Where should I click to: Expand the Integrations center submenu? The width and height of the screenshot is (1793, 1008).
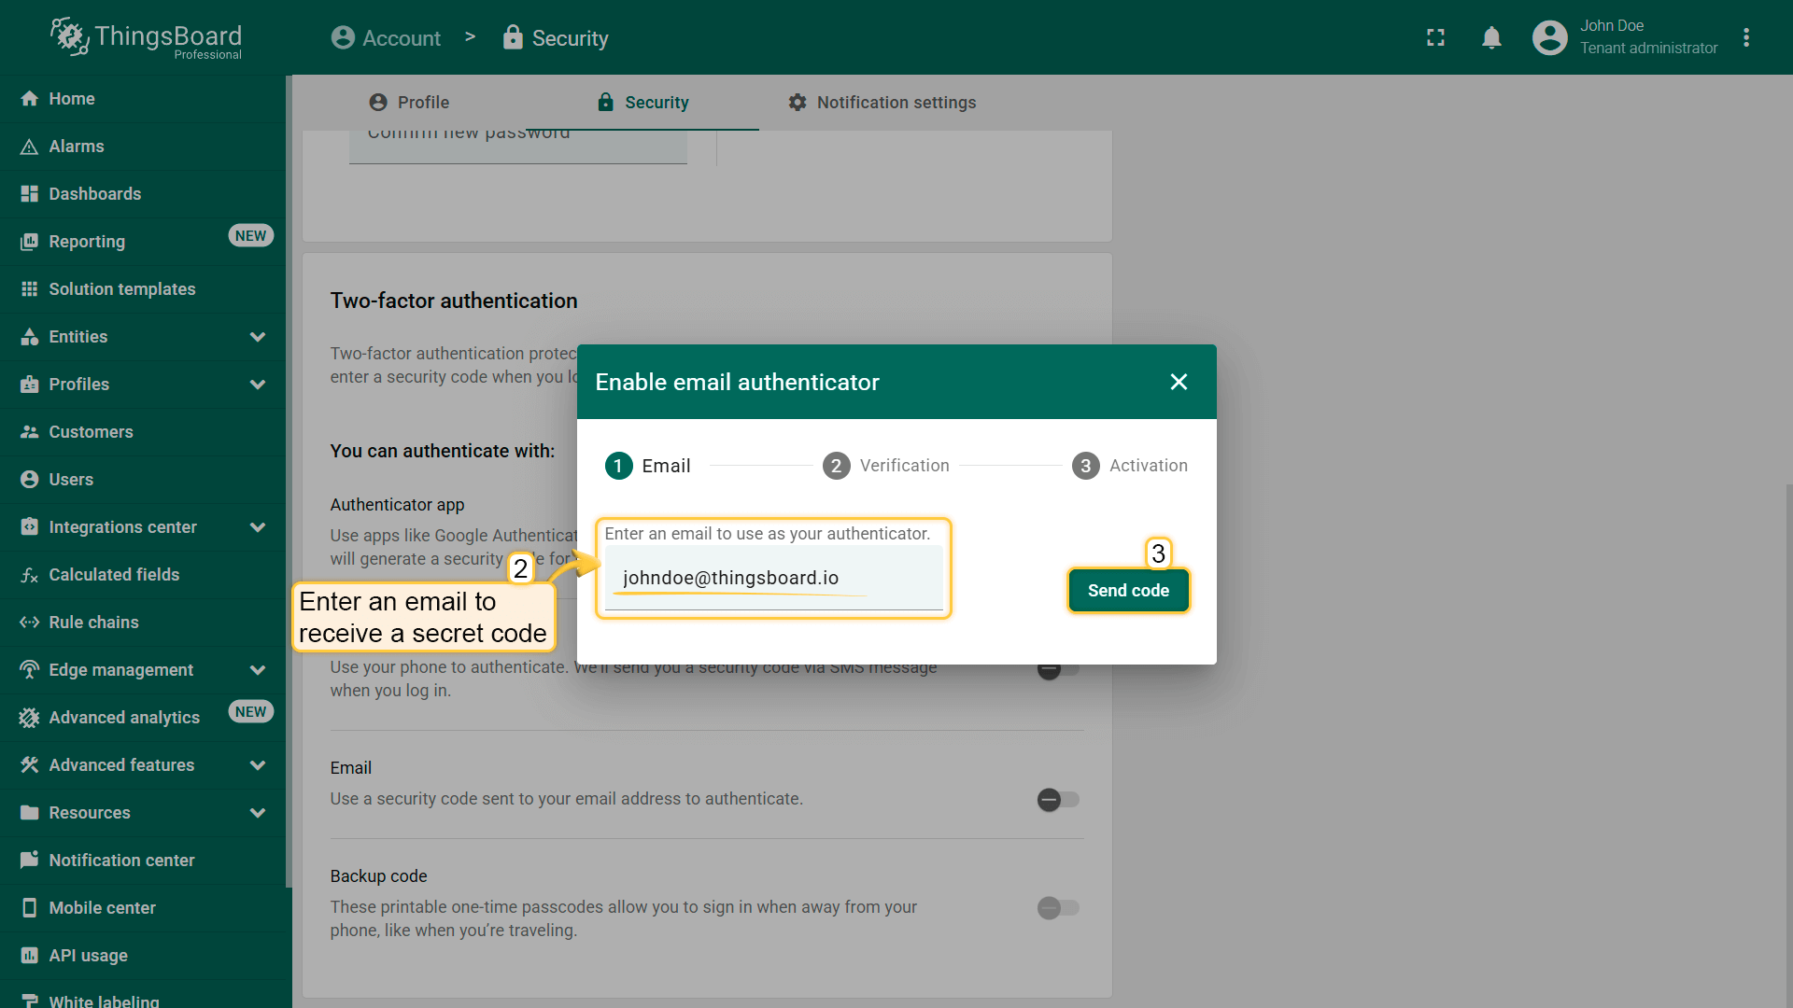tap(258, 527)
